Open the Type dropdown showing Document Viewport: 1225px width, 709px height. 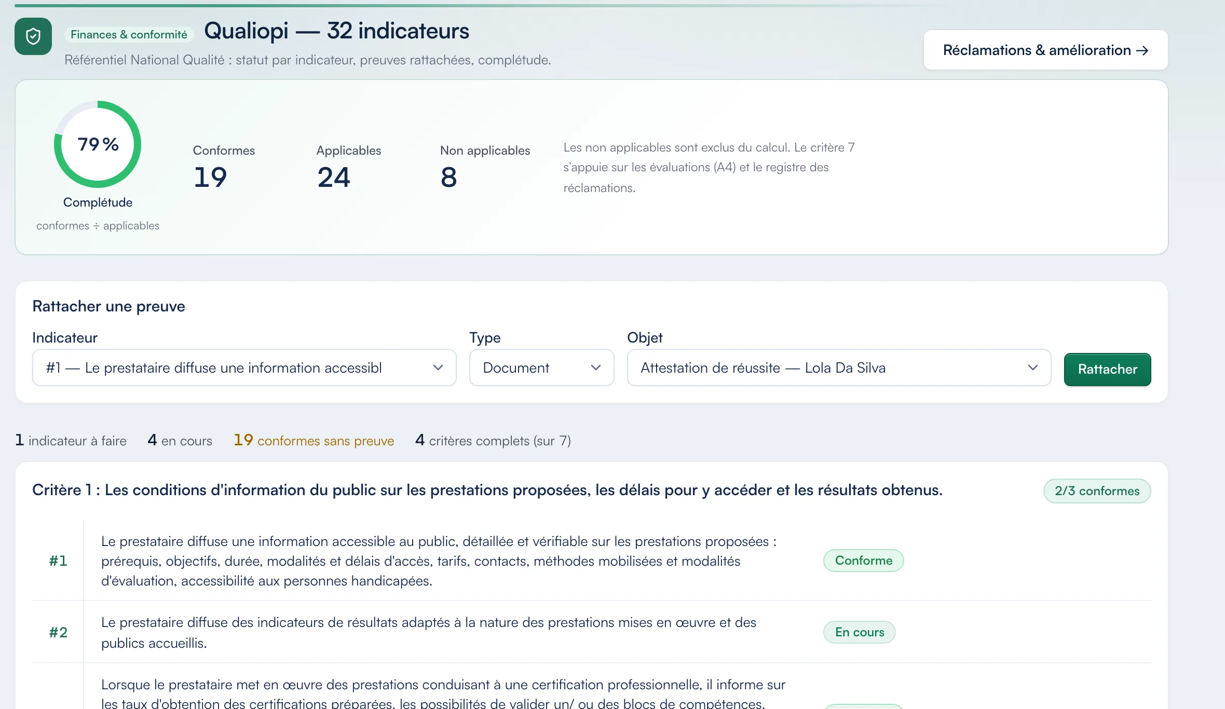tap(541, 367)
